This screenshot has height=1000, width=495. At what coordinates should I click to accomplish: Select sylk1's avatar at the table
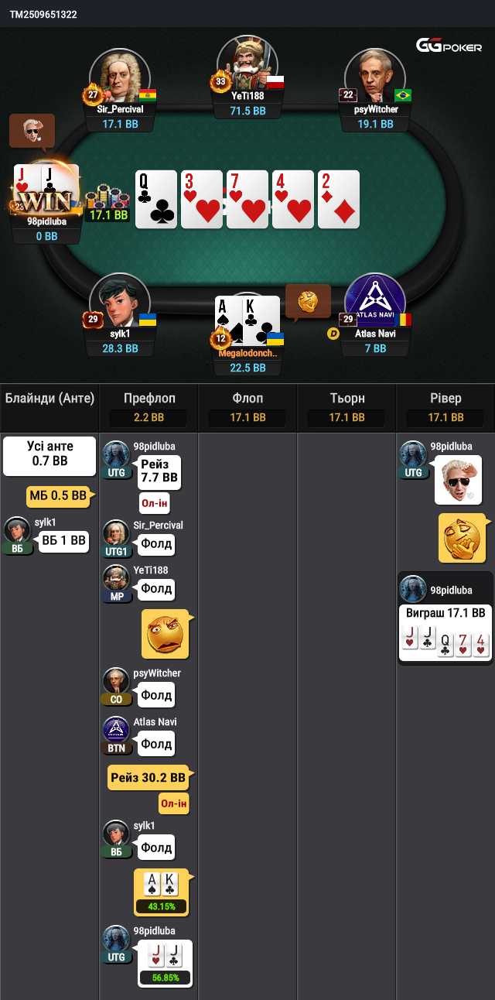tap(119, 301)
